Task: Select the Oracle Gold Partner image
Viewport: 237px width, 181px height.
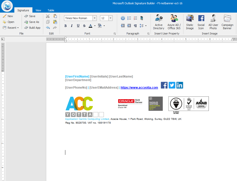Action: click(130, 104)
